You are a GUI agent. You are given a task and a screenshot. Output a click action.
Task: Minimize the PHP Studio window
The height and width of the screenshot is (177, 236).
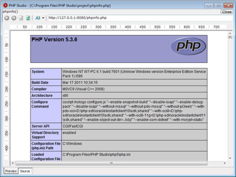point(209,5)
